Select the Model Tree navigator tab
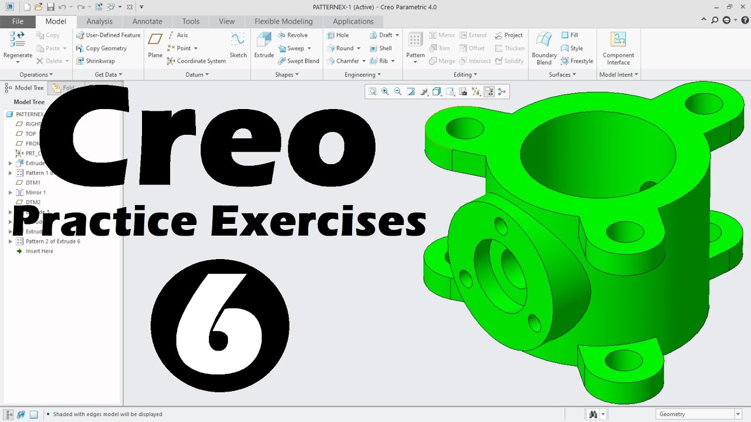The image size is (751, 422). [25, 88]
